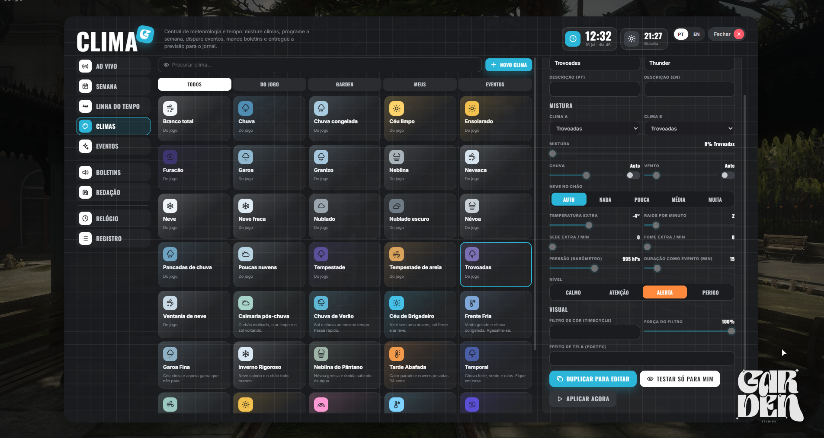Open the Semana calendar icon

click(x=85, y=86)
